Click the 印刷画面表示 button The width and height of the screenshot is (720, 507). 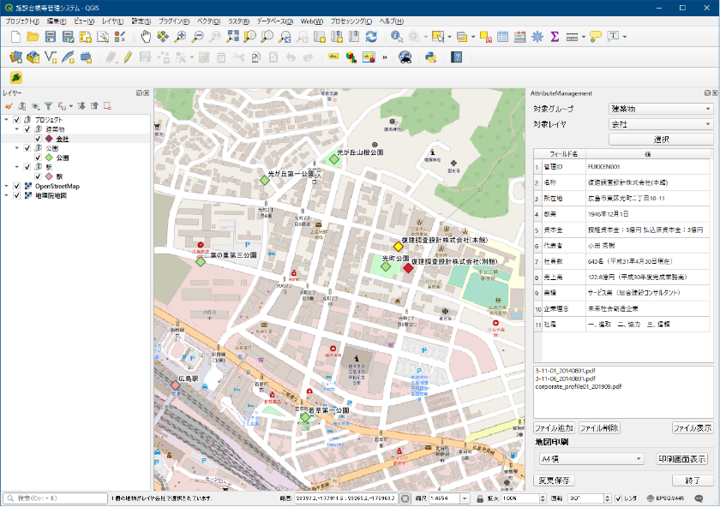682,459
